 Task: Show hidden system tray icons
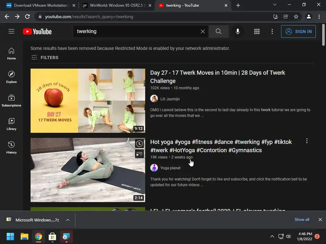pos(272,236)
